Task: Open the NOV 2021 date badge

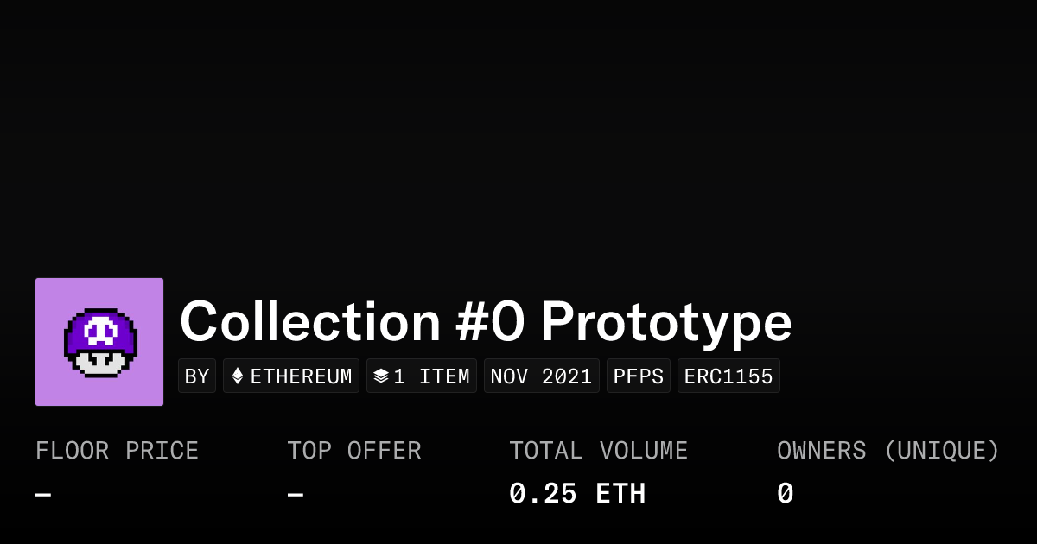Action: (541, 375)
